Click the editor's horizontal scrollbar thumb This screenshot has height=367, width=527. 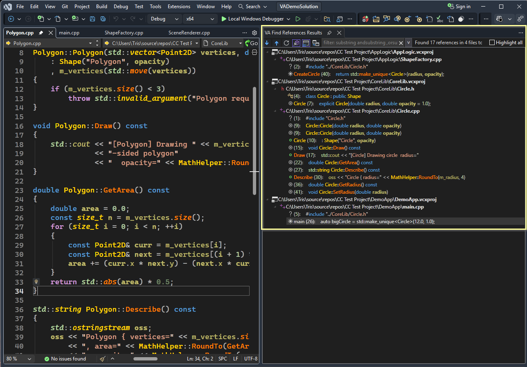146,359
